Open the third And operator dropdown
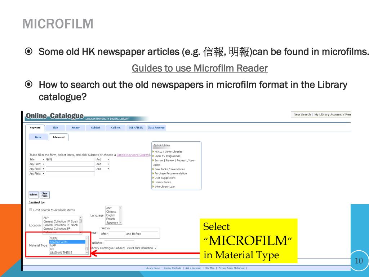This screenshot has width=369, height=277. coord(103,169)
